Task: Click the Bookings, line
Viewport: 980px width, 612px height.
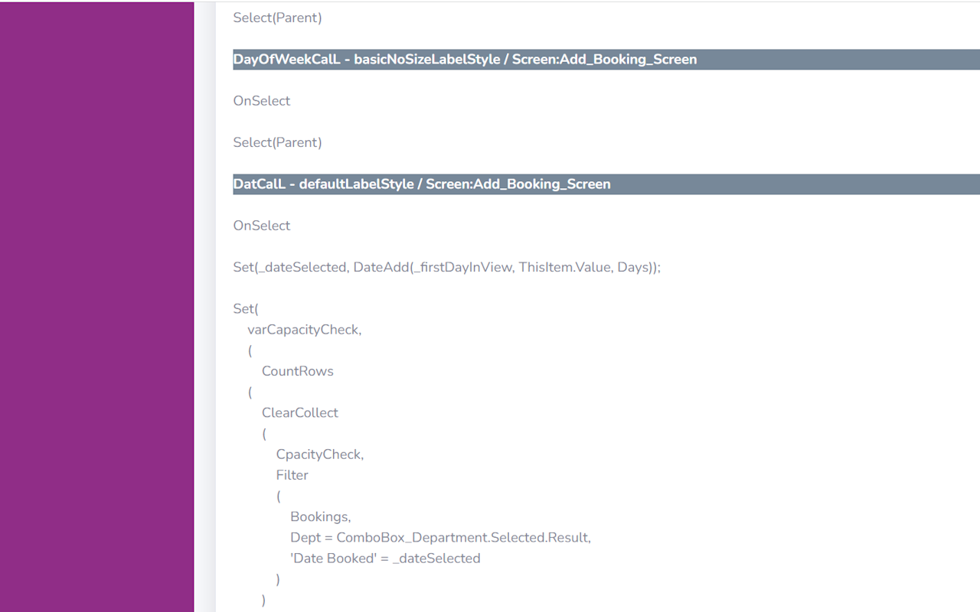Action: pyautogui.click(x=321, y=517)
